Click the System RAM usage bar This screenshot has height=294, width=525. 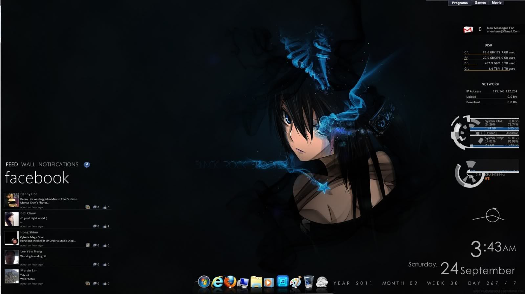tap(494, 128)
